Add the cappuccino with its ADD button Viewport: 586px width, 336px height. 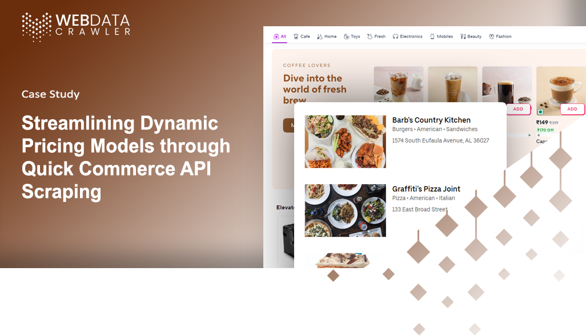[572, 109]
